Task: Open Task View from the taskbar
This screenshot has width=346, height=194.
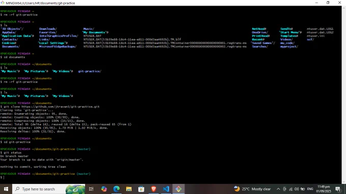Action: [91, 189]
